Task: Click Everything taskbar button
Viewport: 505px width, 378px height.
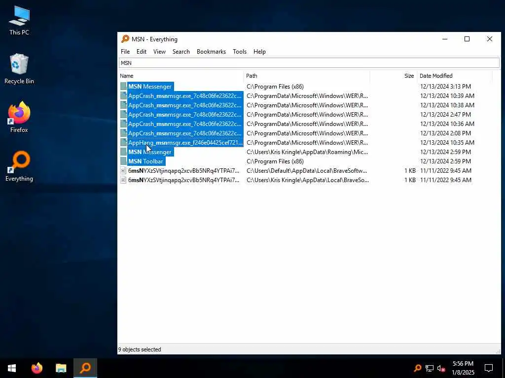Action: pos(85,368)
